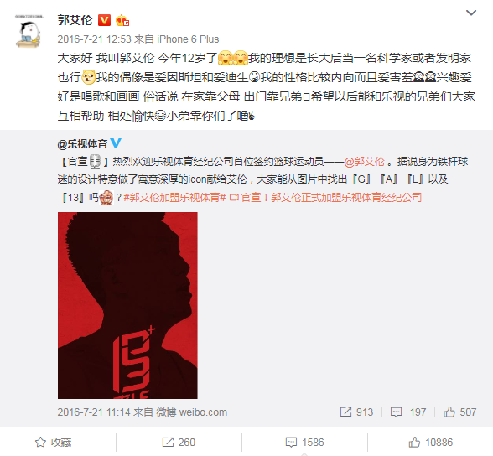
Task: Click 郭艾伦's profile avatar
Action: [x=29, y=31]
